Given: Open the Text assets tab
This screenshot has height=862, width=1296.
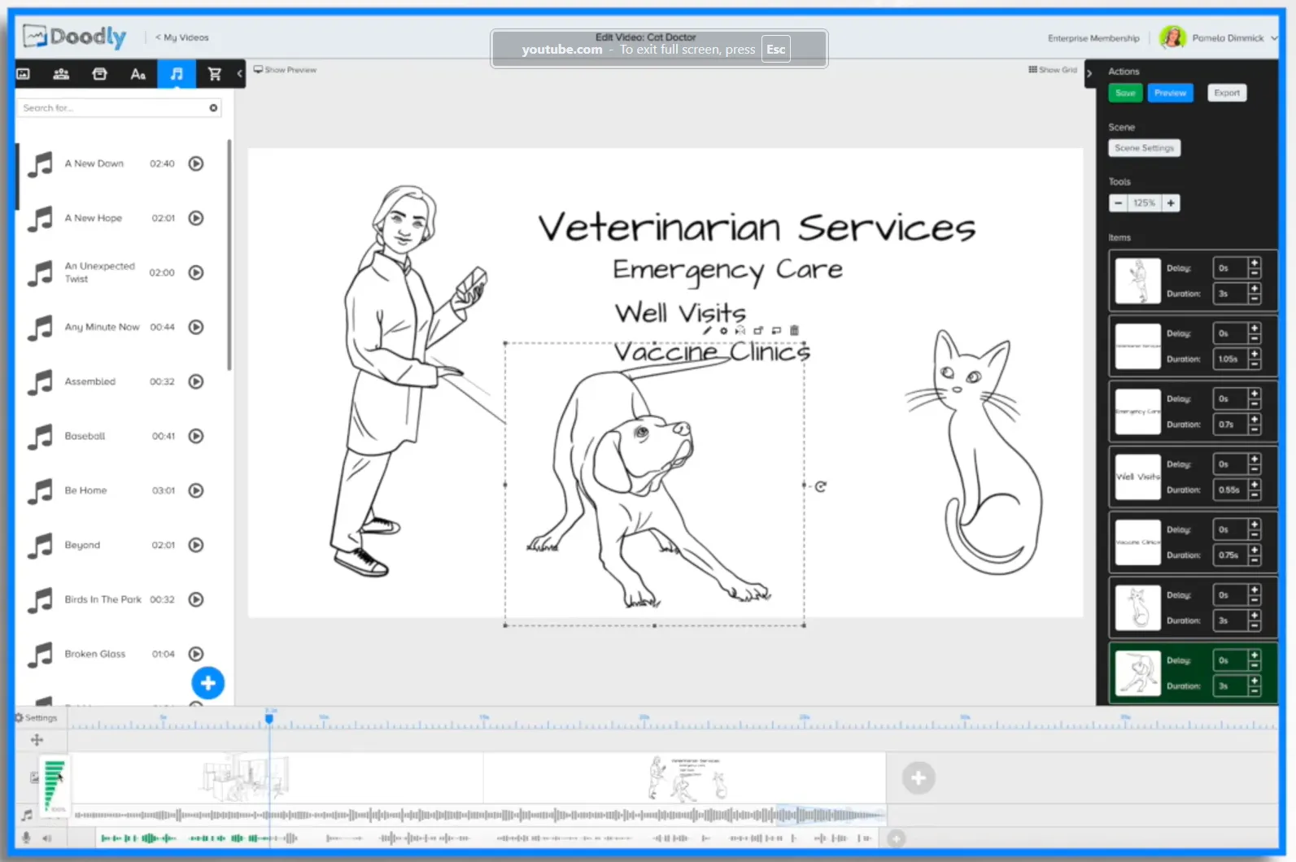Looking at the screenshot, I should [x=137, y=74].
